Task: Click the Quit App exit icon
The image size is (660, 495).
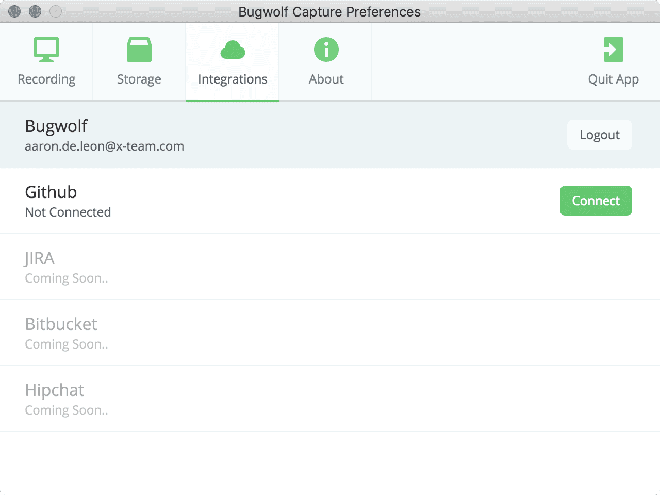Action: (614, 48)
